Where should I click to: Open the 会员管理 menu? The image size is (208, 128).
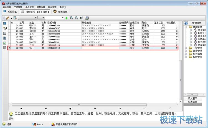click(x=30, y=7)
